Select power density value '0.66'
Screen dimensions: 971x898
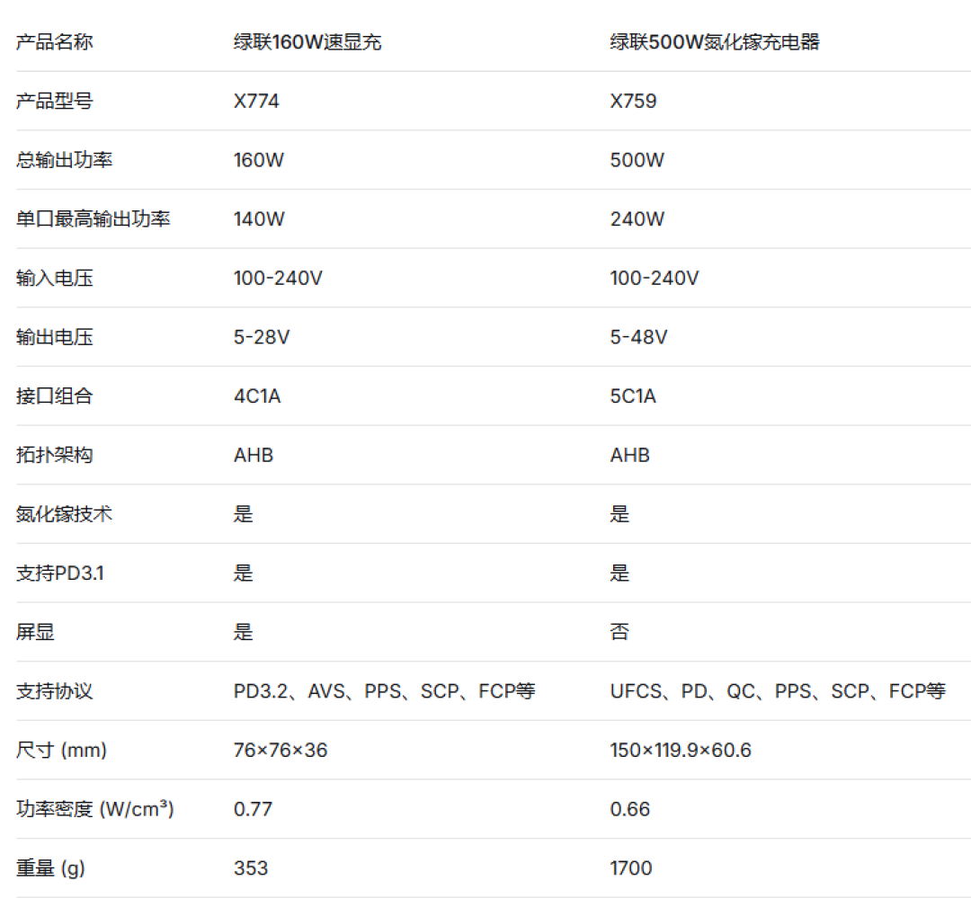point(629,809)
